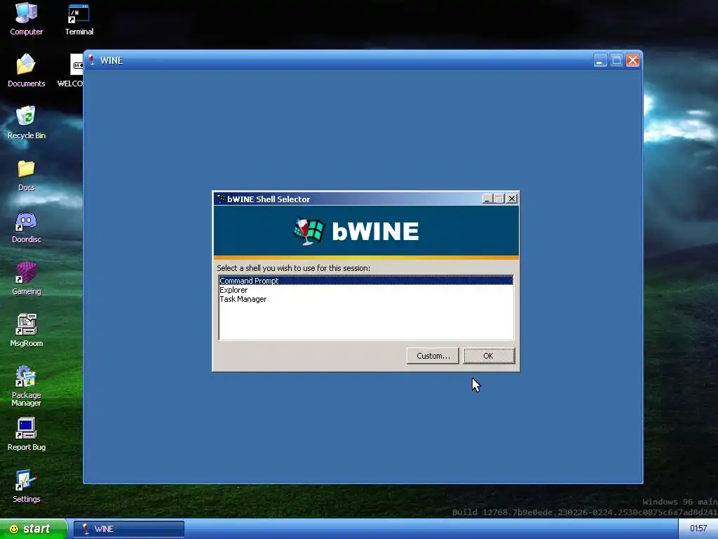Viewport: 718px width, 539px height.
Task: Click the Custom... button
Action: [x=433, y=356]
